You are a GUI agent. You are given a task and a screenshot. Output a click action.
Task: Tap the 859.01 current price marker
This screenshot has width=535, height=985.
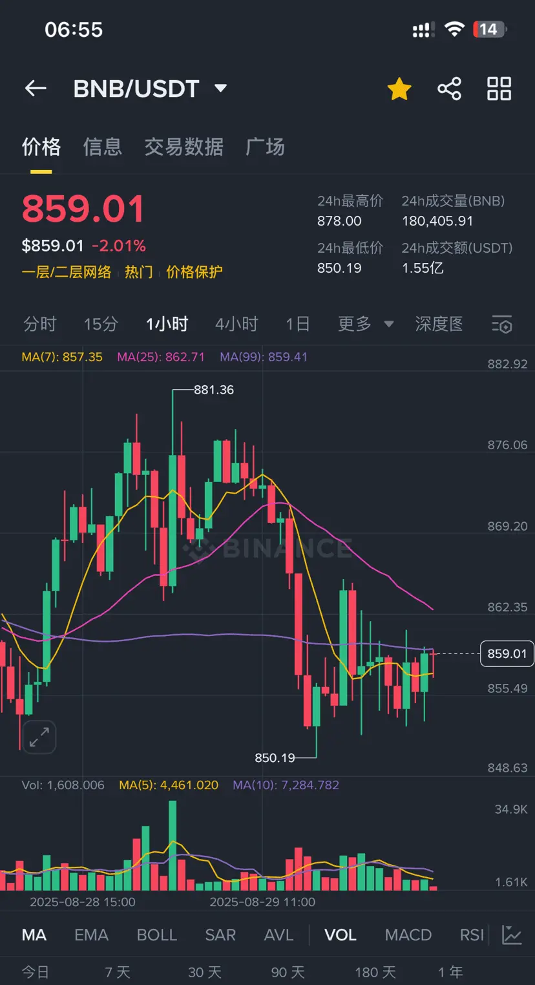(507, 653)
